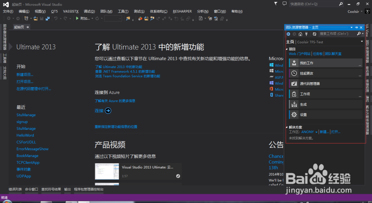The width and height of the screenshot is (372, 203).
Task: Open 设置 in Team Explorer
Action: [325, 115]
